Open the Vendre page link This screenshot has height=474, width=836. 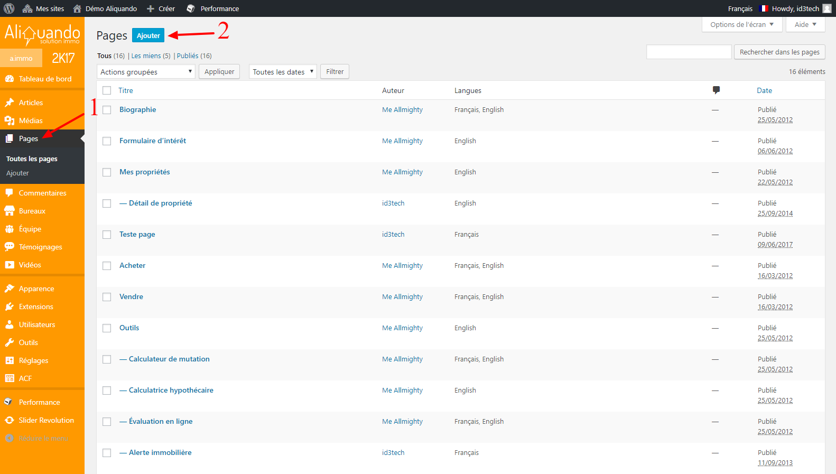point(131,296)
